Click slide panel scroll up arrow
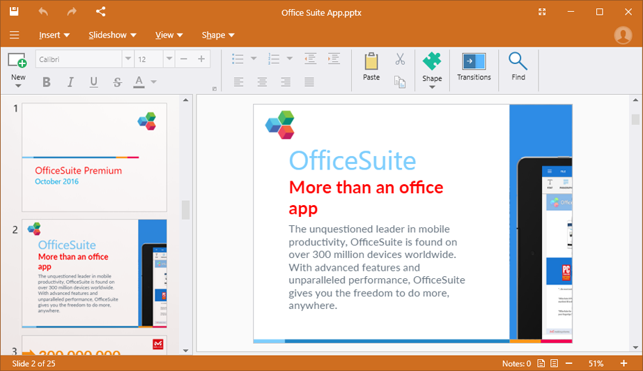The image size is (643, 371). [186, 100]
